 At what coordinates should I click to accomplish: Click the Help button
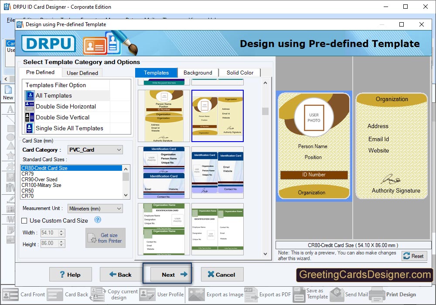point(71,274)
